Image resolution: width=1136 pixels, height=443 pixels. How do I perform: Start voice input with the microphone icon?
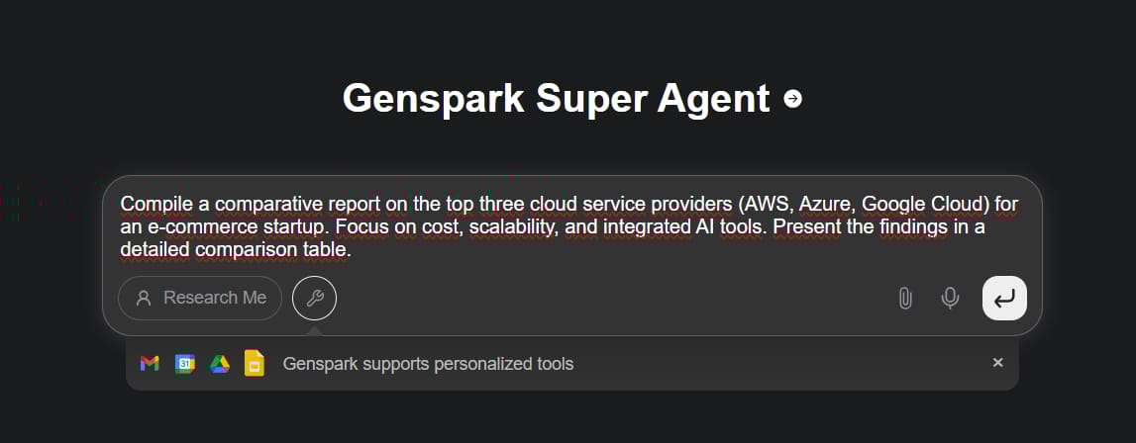tap(950, 299)
